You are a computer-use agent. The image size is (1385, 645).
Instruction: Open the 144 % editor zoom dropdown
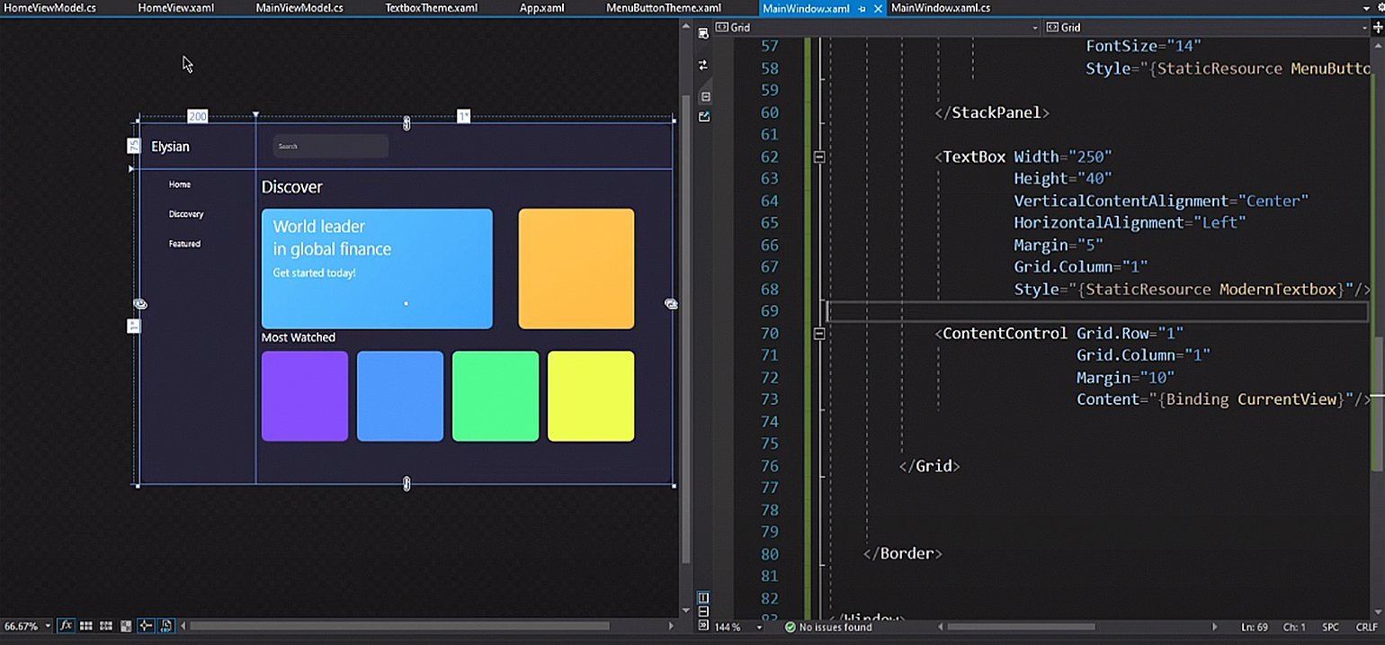[759, 627]
